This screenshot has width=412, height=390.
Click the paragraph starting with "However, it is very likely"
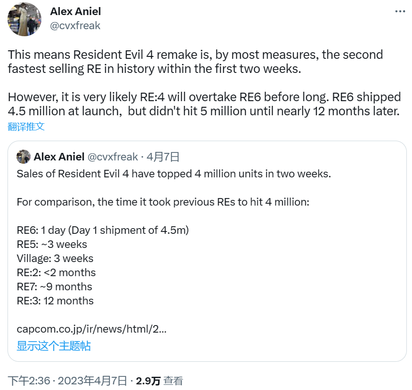204,104
